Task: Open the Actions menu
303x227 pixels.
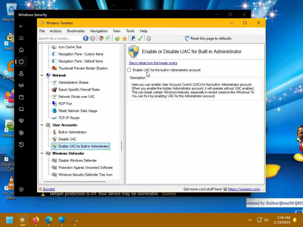Action: [55, 31]
